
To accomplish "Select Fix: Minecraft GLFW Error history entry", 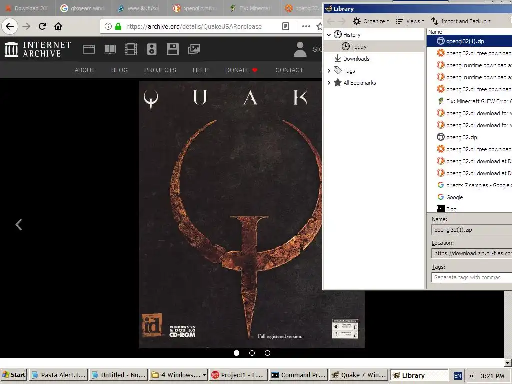I will (469, 101).
